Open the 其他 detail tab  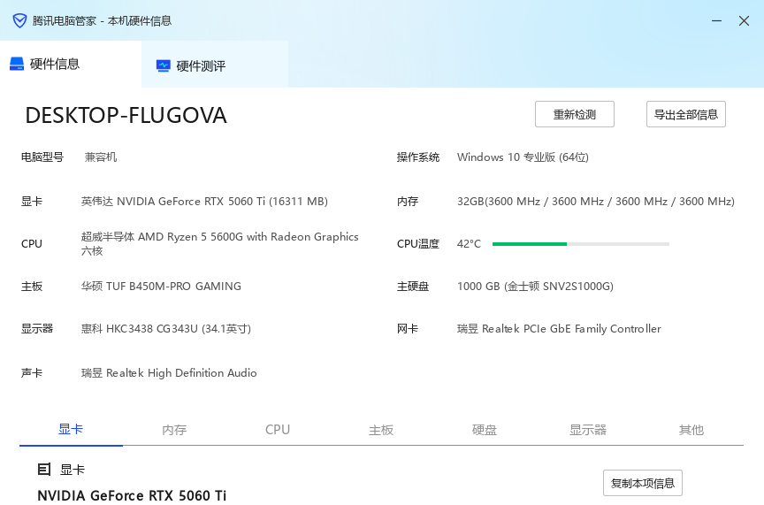point(691,430)
